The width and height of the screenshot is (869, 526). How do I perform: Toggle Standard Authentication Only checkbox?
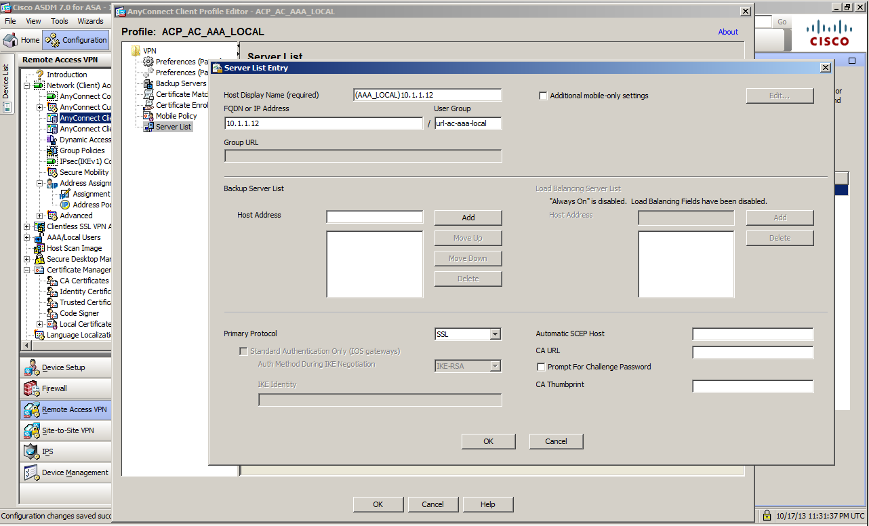coord(243,351)
